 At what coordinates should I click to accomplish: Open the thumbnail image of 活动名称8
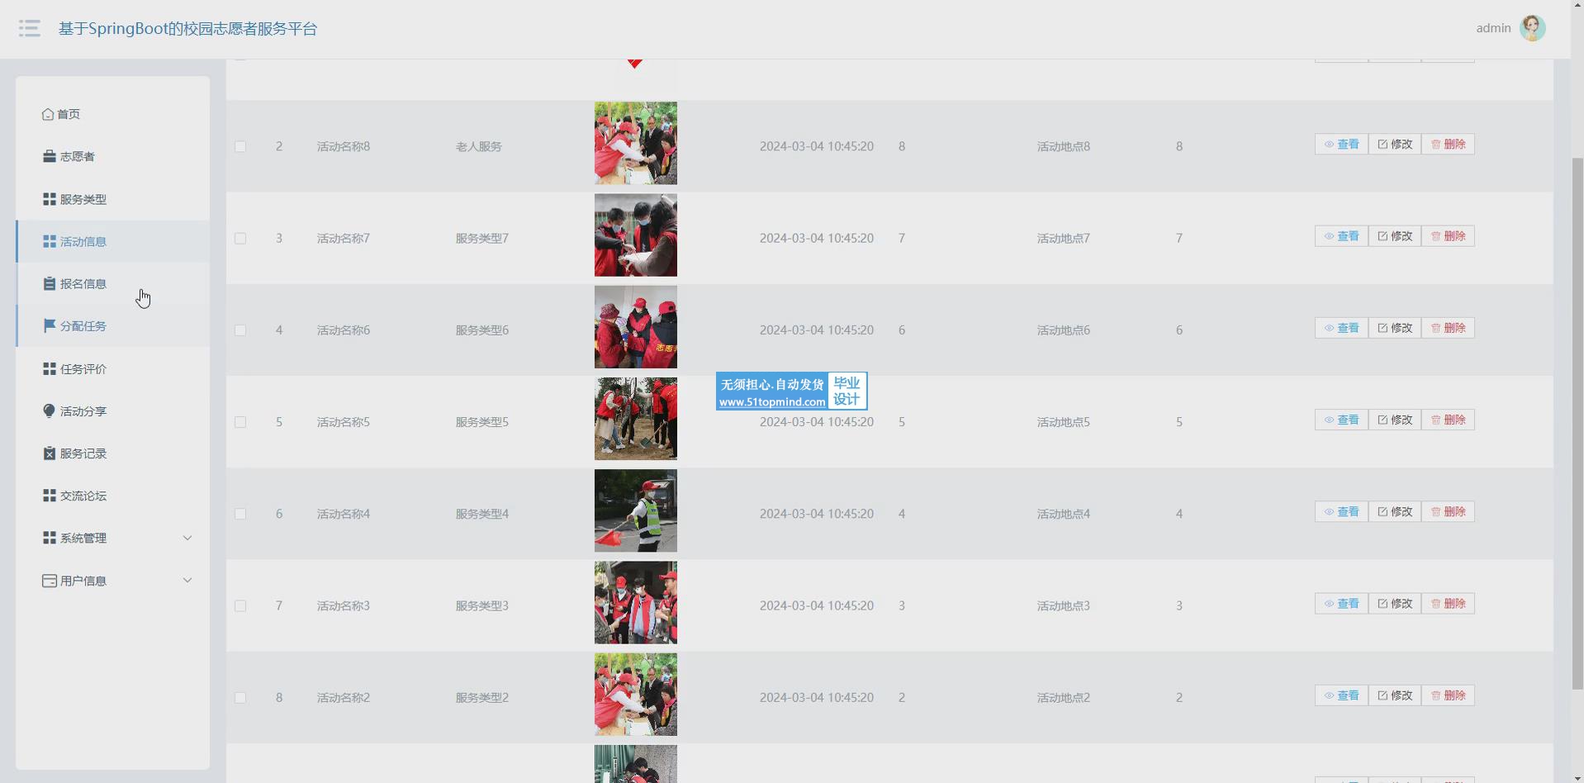click(636, 143)
